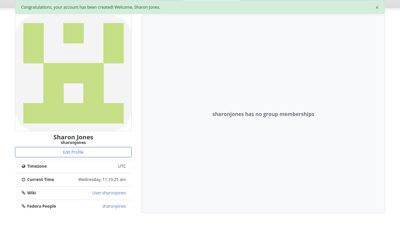Click the Timezone label
This screenshot has height=226, width=400.
(37, 166)
